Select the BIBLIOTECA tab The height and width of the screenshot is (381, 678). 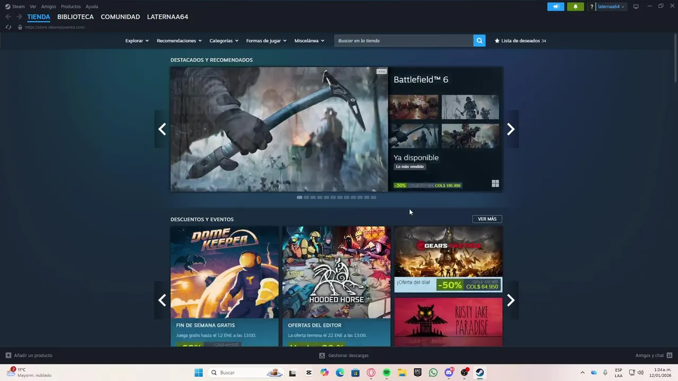pyautogui.click(x=75, y=17)
